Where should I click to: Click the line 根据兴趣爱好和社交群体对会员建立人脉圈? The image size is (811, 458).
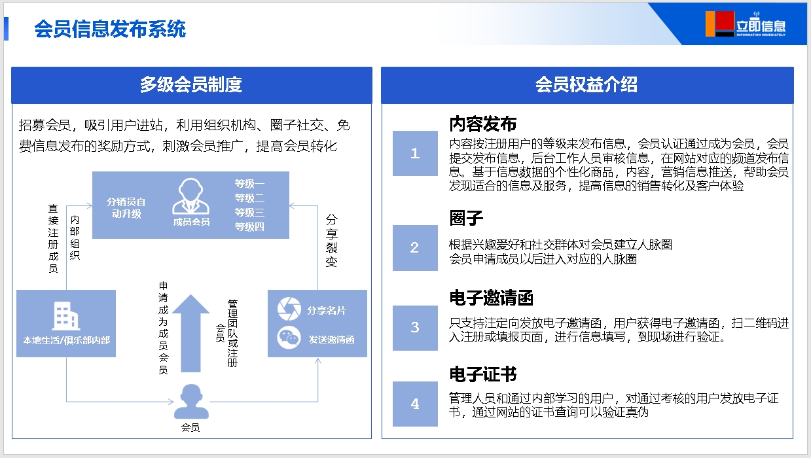click(x=561, y=244)
